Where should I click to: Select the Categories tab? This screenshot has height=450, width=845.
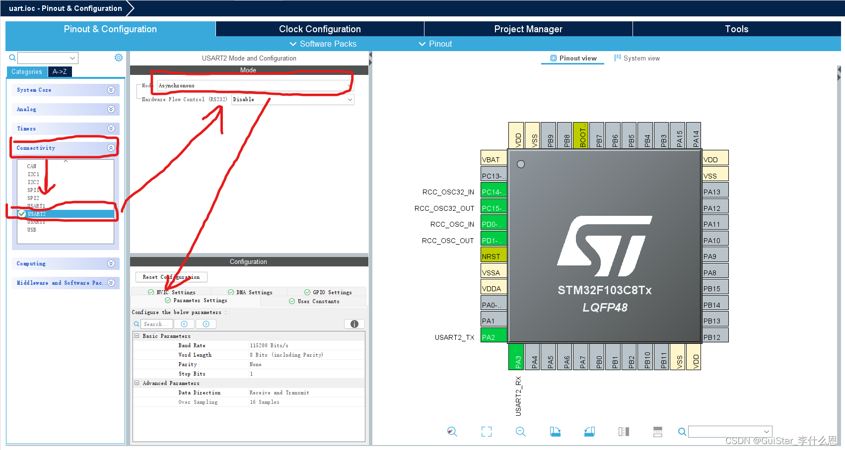coord(27,72)
